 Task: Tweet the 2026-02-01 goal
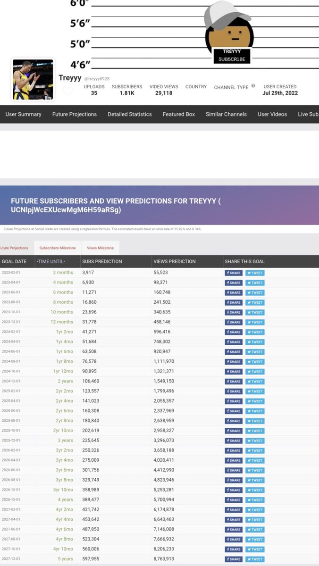[x=255, y=450]
